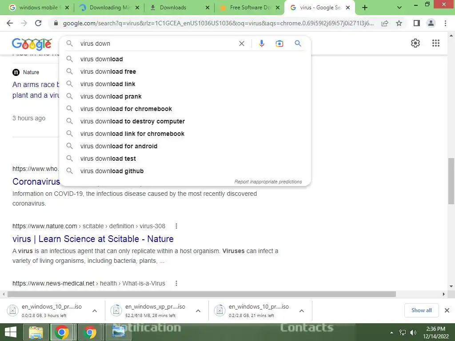Show all downloads
This screenshot has width=455, height=341.
(x=421, y=310)
